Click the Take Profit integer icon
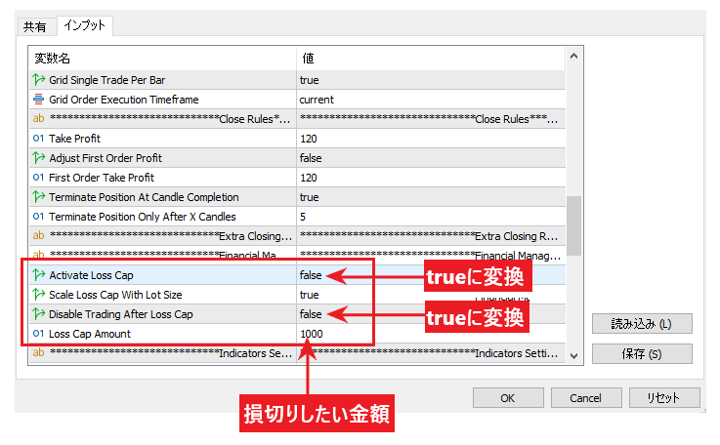720x445 pixels. click(39, 139)
